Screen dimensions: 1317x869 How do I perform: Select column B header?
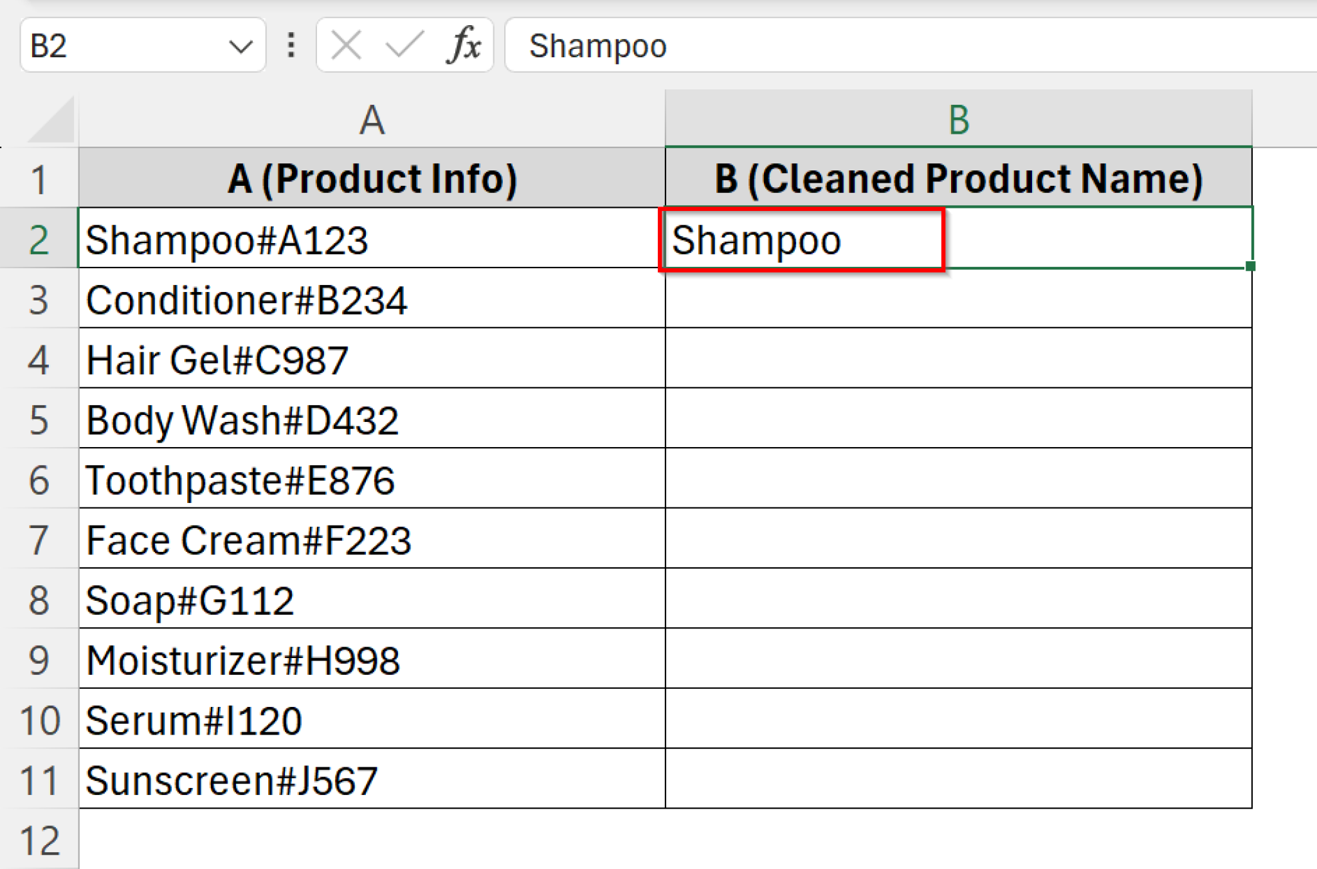coord(958,120)
